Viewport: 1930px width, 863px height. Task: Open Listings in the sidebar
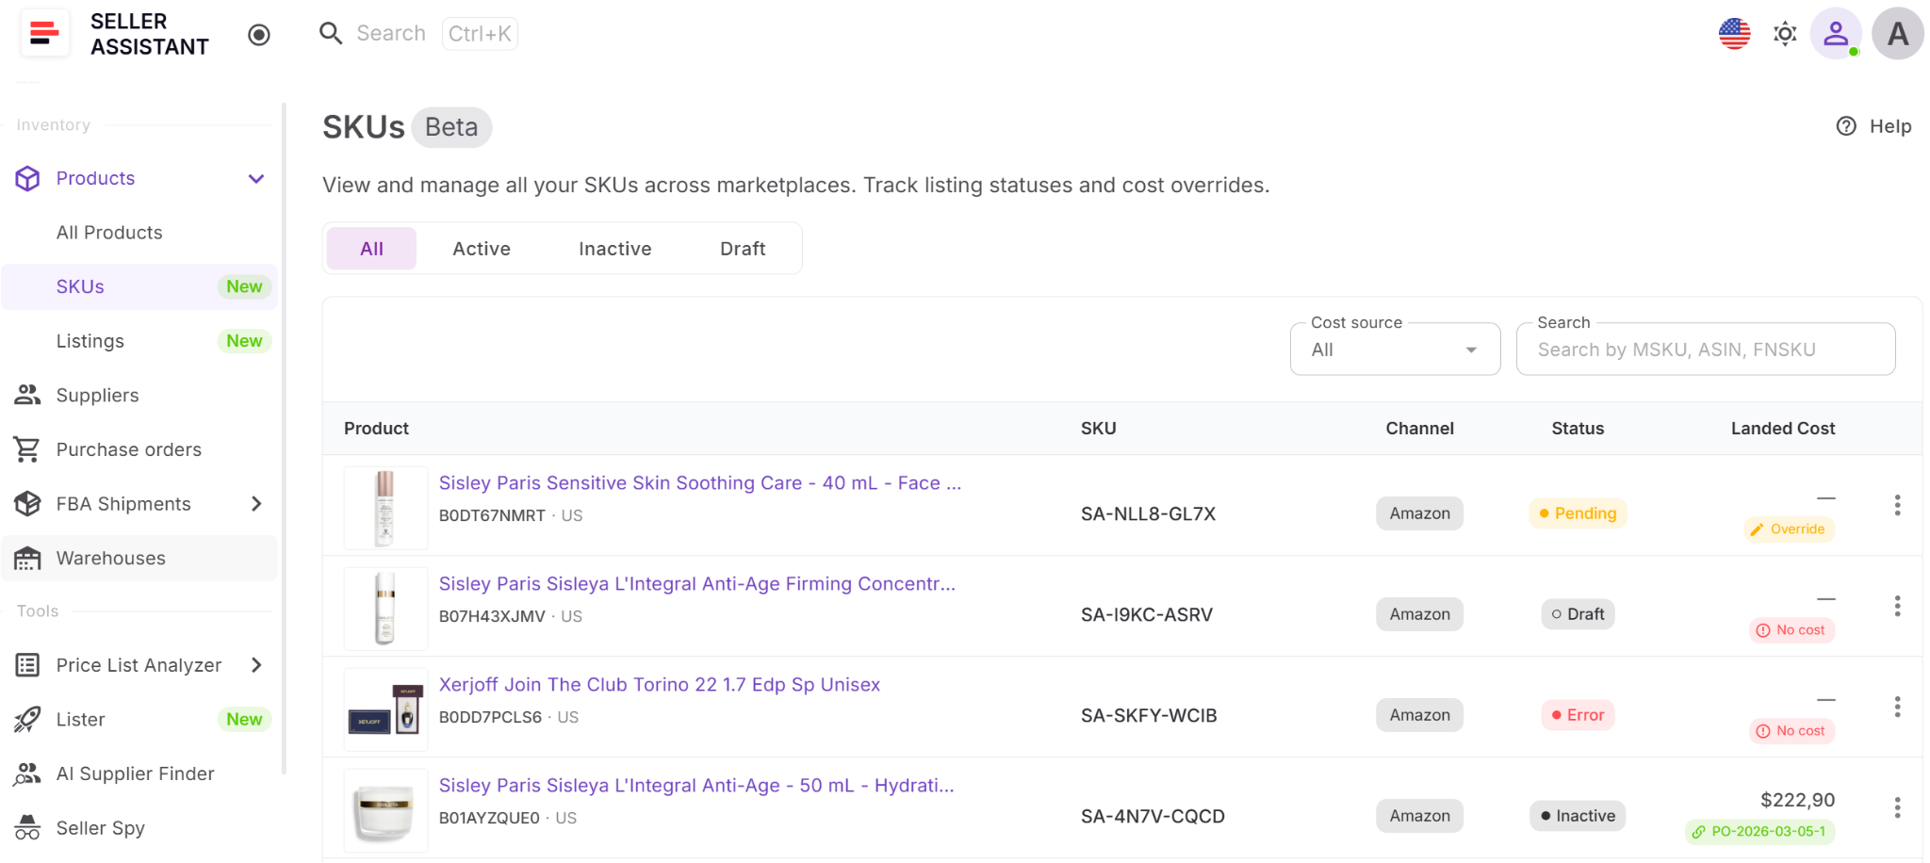click(x=139, y=341)
